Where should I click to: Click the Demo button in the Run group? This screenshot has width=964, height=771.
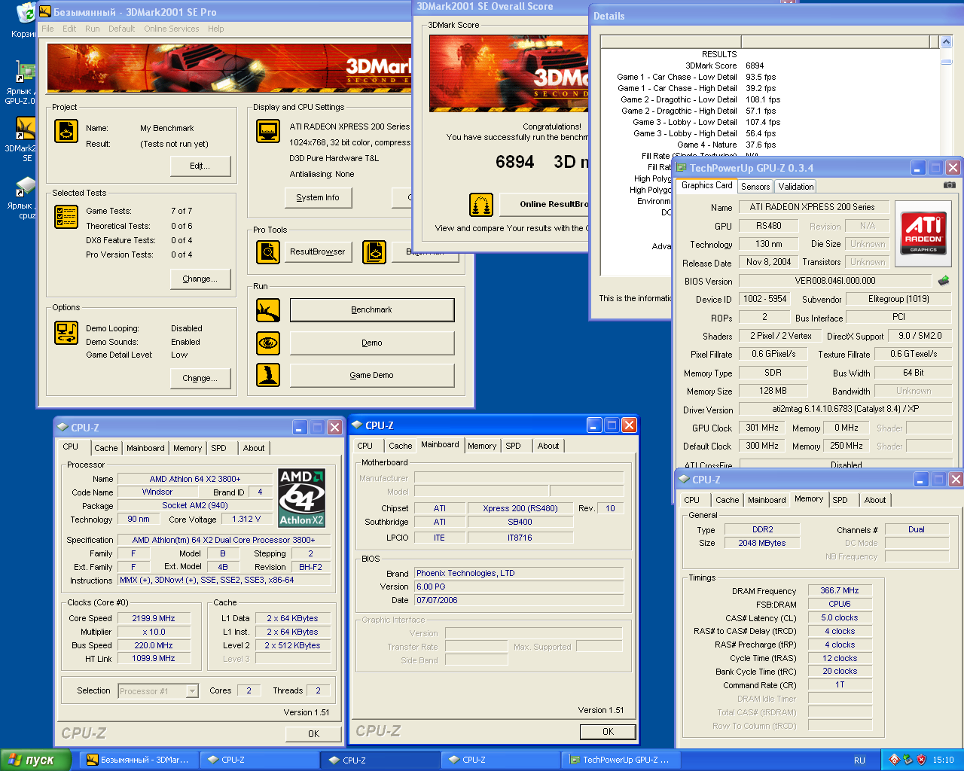point(372,343)
